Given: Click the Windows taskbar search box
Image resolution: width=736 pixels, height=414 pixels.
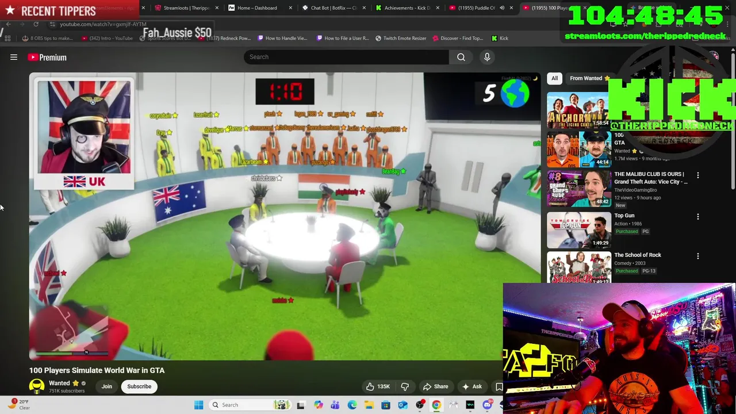Looking at the screenshot, I should tap(249, 405).
